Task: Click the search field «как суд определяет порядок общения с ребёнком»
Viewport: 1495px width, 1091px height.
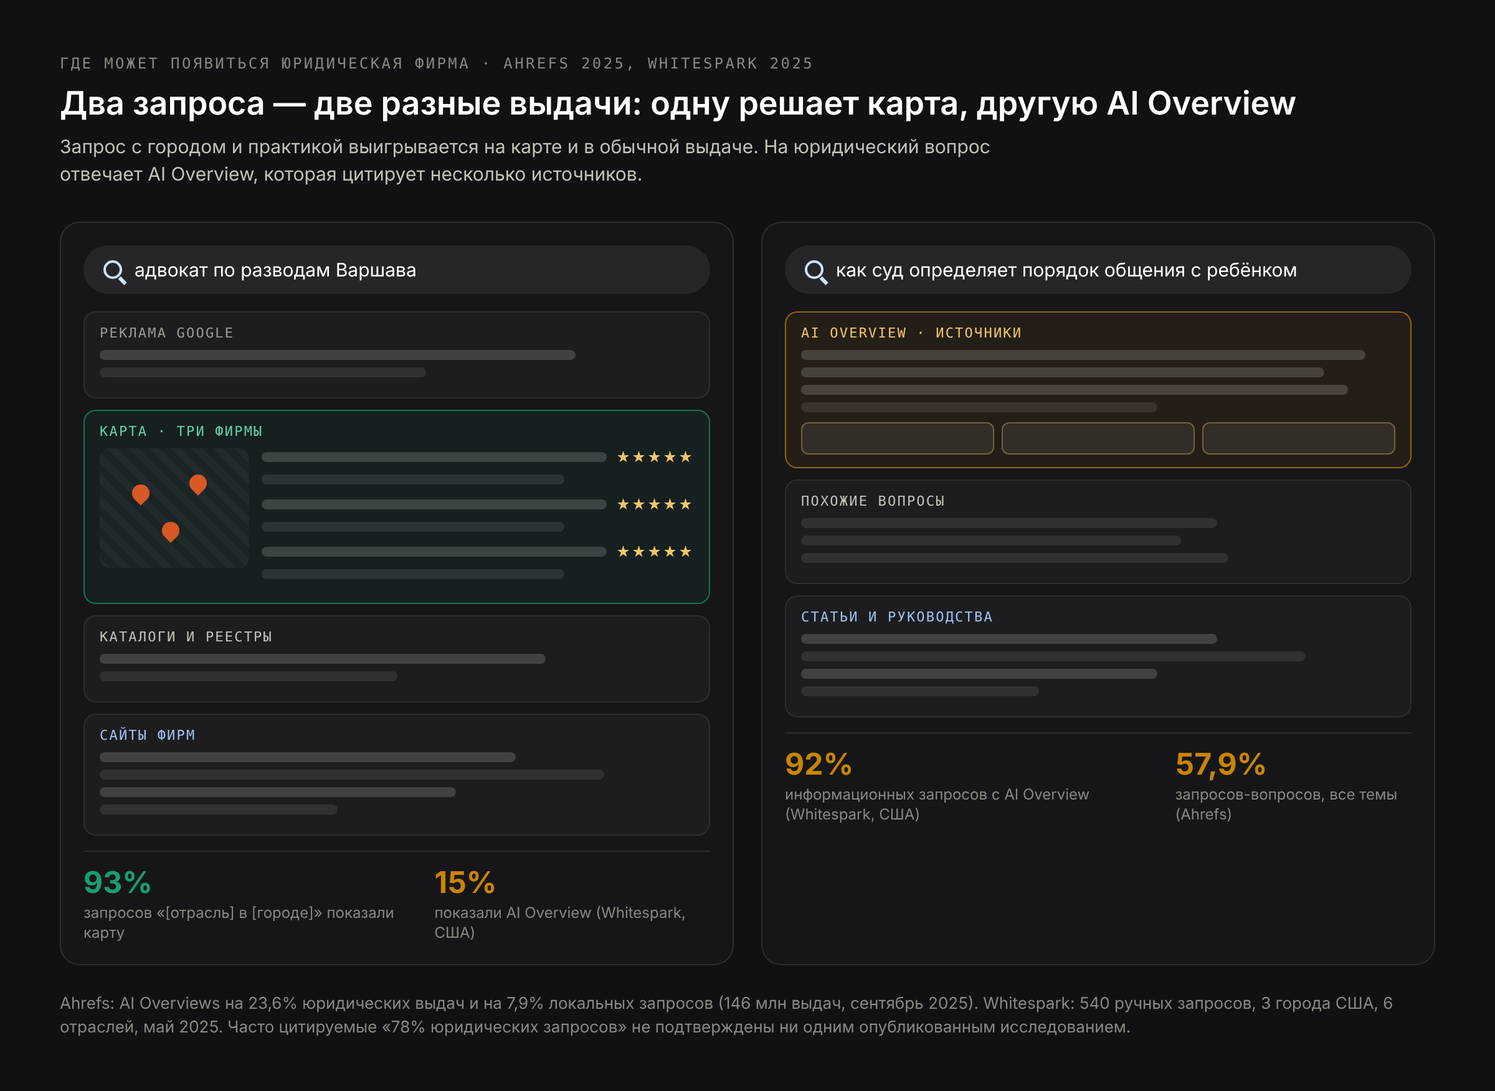Action: point(1098,270)
